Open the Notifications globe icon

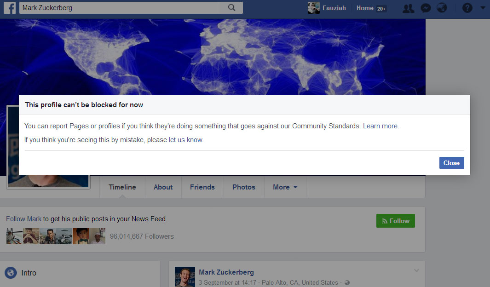point(442,8)
